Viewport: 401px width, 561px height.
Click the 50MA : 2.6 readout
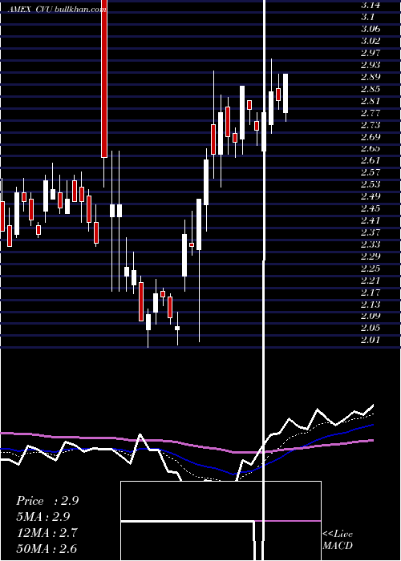coord(47,548)
